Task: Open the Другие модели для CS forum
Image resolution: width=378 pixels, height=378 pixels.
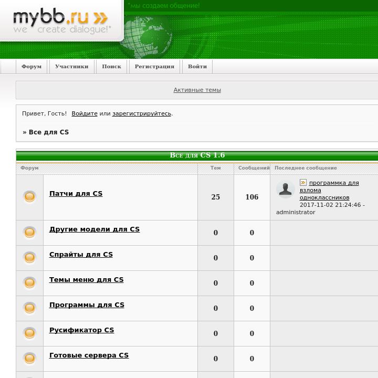Action: tap(94, 229)
